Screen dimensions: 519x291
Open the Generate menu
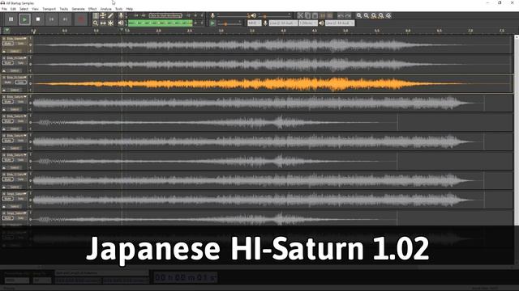tap(78, 9)
